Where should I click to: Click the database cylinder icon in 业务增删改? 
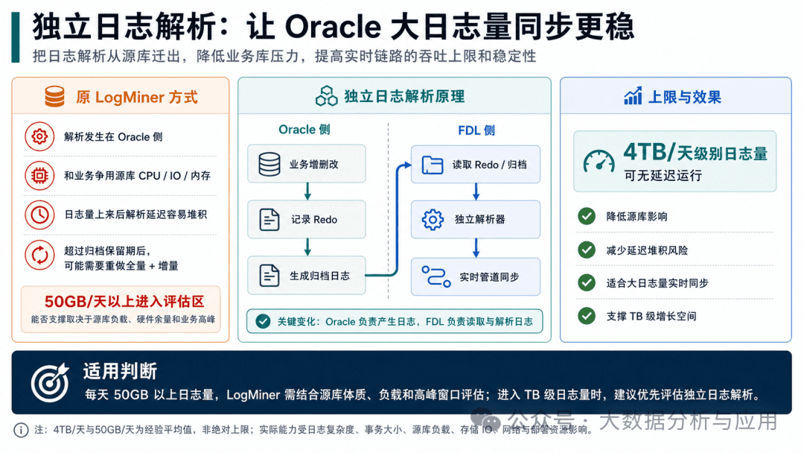click(269, 164)
